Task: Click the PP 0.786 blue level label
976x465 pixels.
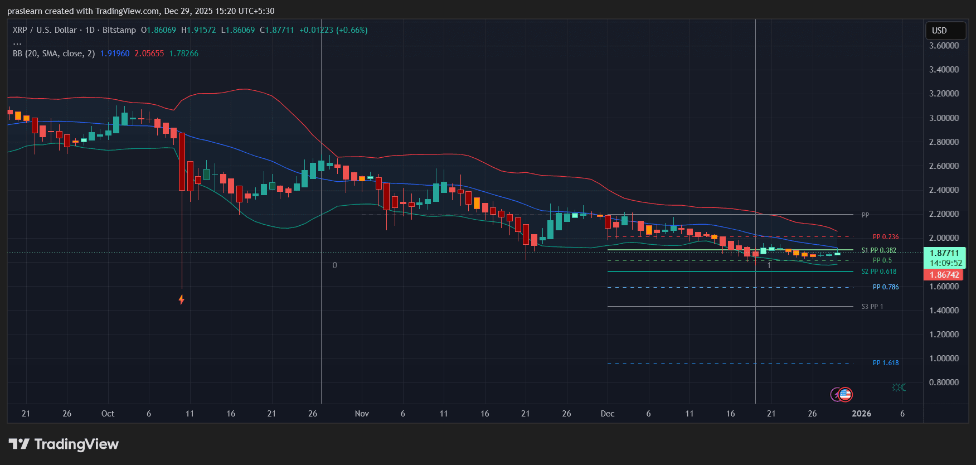Action: coord(885,287)
